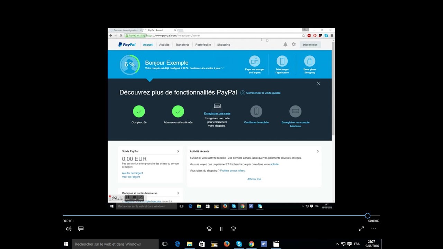Open the Activité tab in PayPal

(164, 45)
